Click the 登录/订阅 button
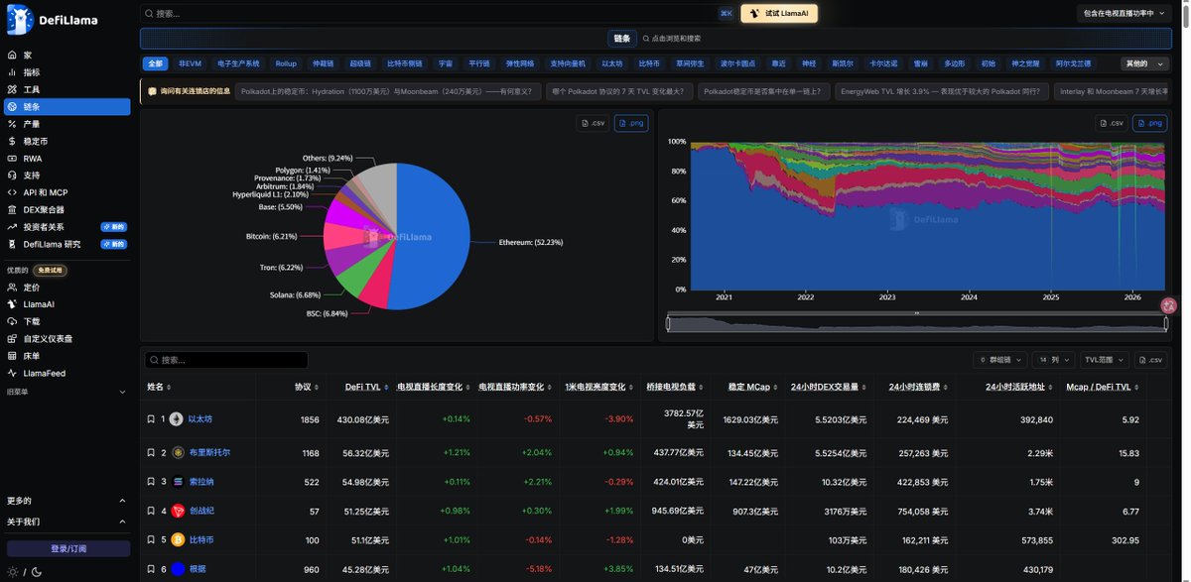This screenshot has width=1191, height=582. pos(68,548)
